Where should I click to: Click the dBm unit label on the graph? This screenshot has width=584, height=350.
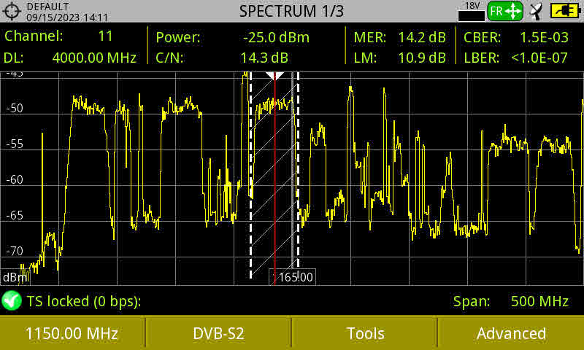15,278
